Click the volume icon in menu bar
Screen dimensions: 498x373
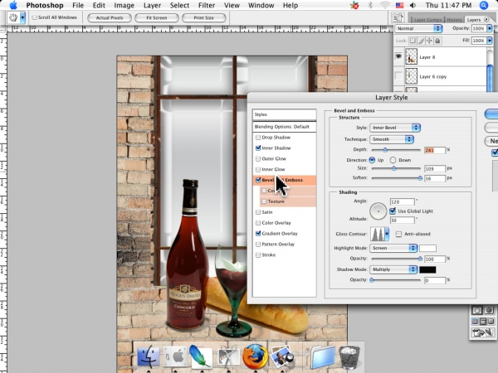pyautogui.click(x=413, y=5)
